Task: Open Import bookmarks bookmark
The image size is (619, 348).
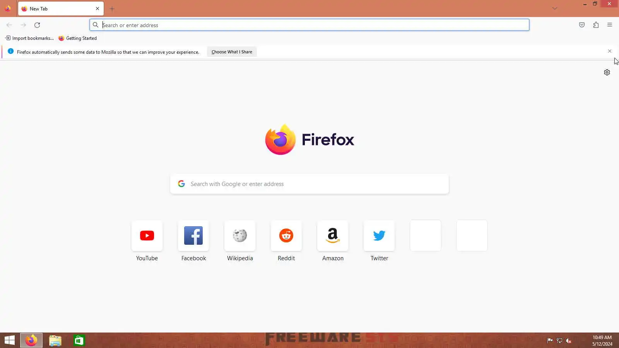Action: tap(29, 38)
